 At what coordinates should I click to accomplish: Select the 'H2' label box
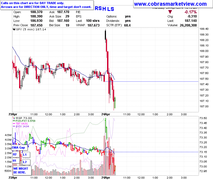pyautogui.click(x=16, y=154)
